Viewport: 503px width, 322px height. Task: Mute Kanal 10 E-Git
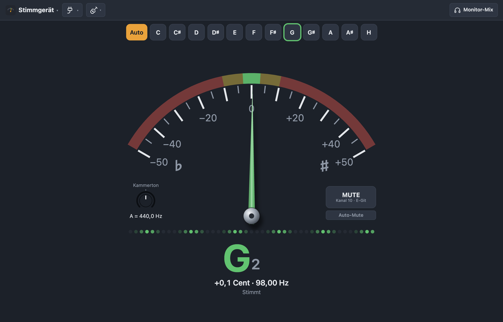click(x=351, y=197)
